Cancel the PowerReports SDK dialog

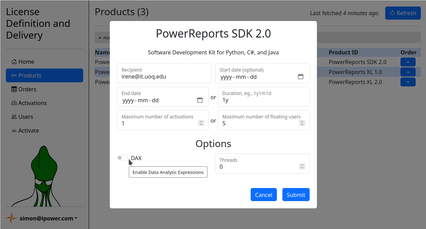point(263,195)
